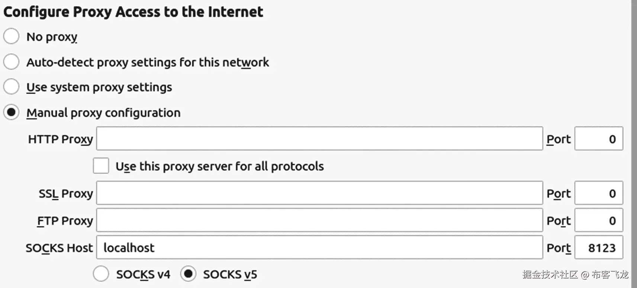This screenshot has width=637, height=288.
Task: Click the FTP Proxy label text
Action: click(65, 221)
